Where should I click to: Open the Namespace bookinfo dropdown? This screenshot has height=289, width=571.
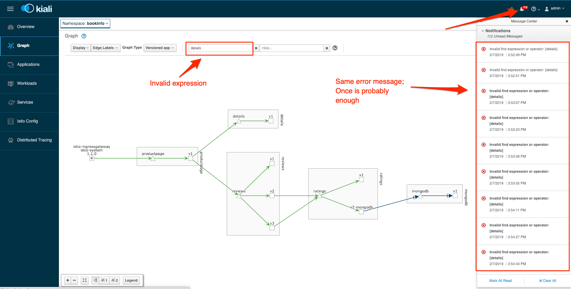pyautogui.click(x=85, y=23)
